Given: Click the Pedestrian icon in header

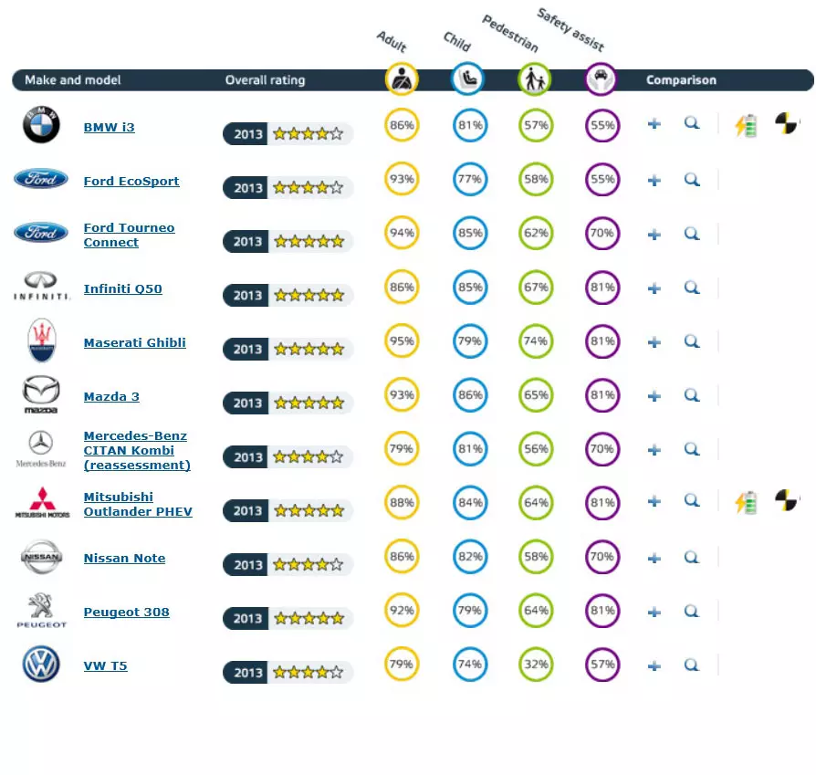Looking at the screenshot, I should click(535, 80).
